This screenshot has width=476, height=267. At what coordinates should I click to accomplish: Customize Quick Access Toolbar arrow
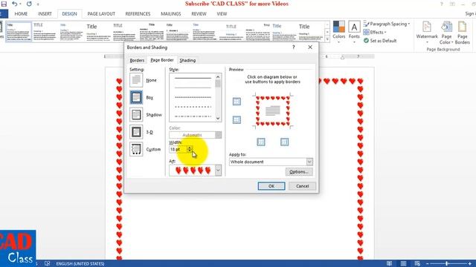(38, 4)
